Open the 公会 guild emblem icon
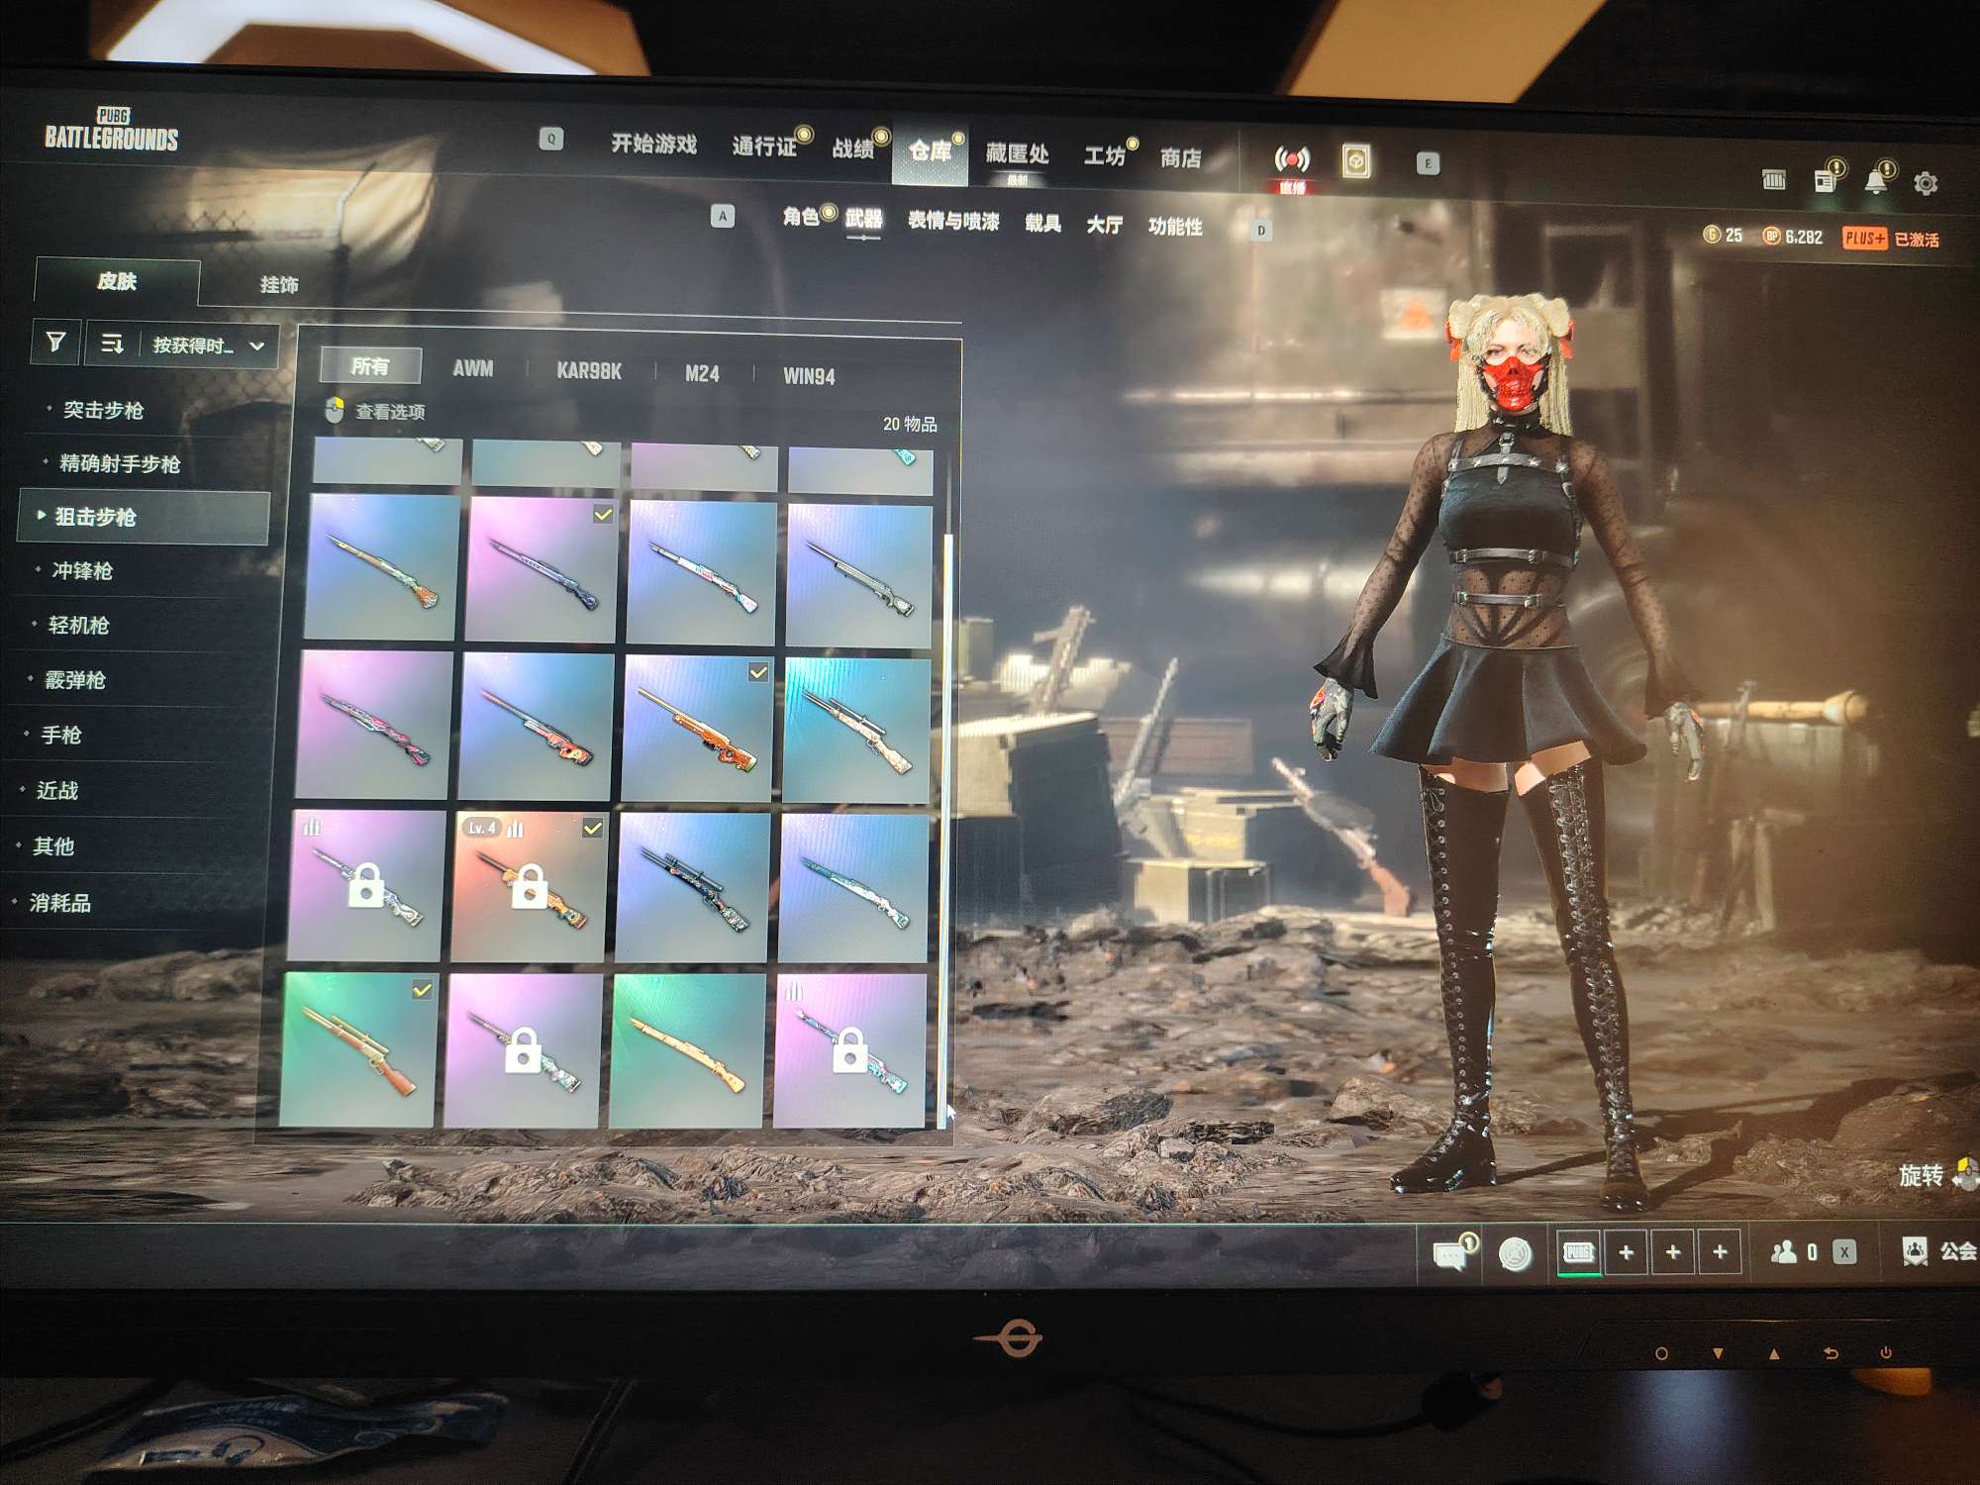 pyautogui.click(x=1916, y=1252)
